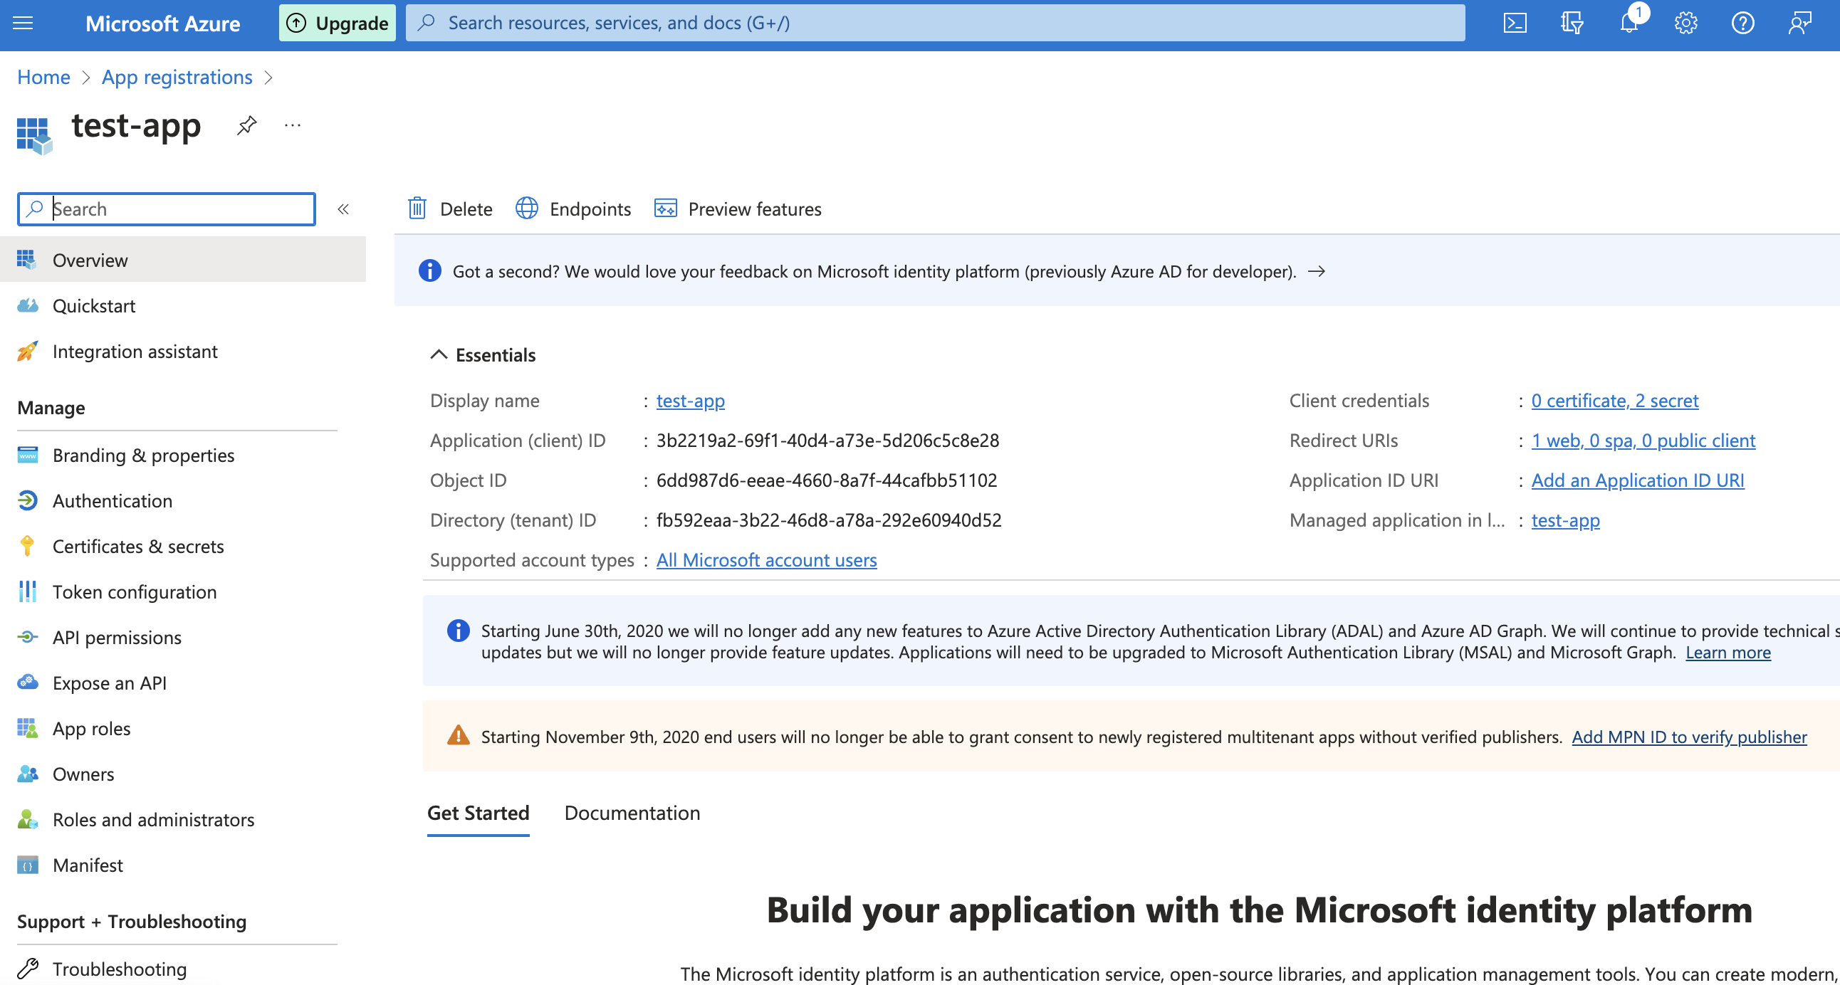Open the Endpoints panel icon
The width and height of the screenshot is (1840, 985).
pos(526,208)
